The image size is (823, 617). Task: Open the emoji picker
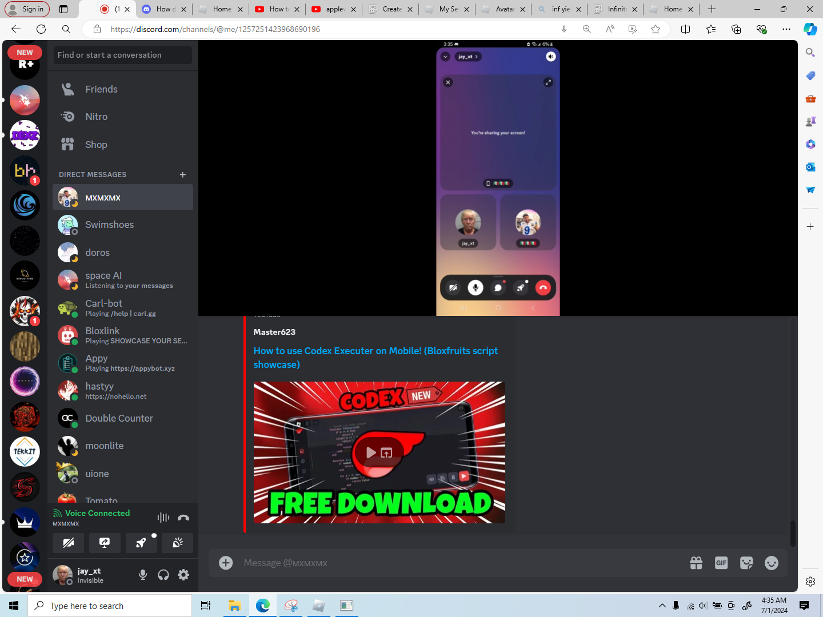point(772,563)
